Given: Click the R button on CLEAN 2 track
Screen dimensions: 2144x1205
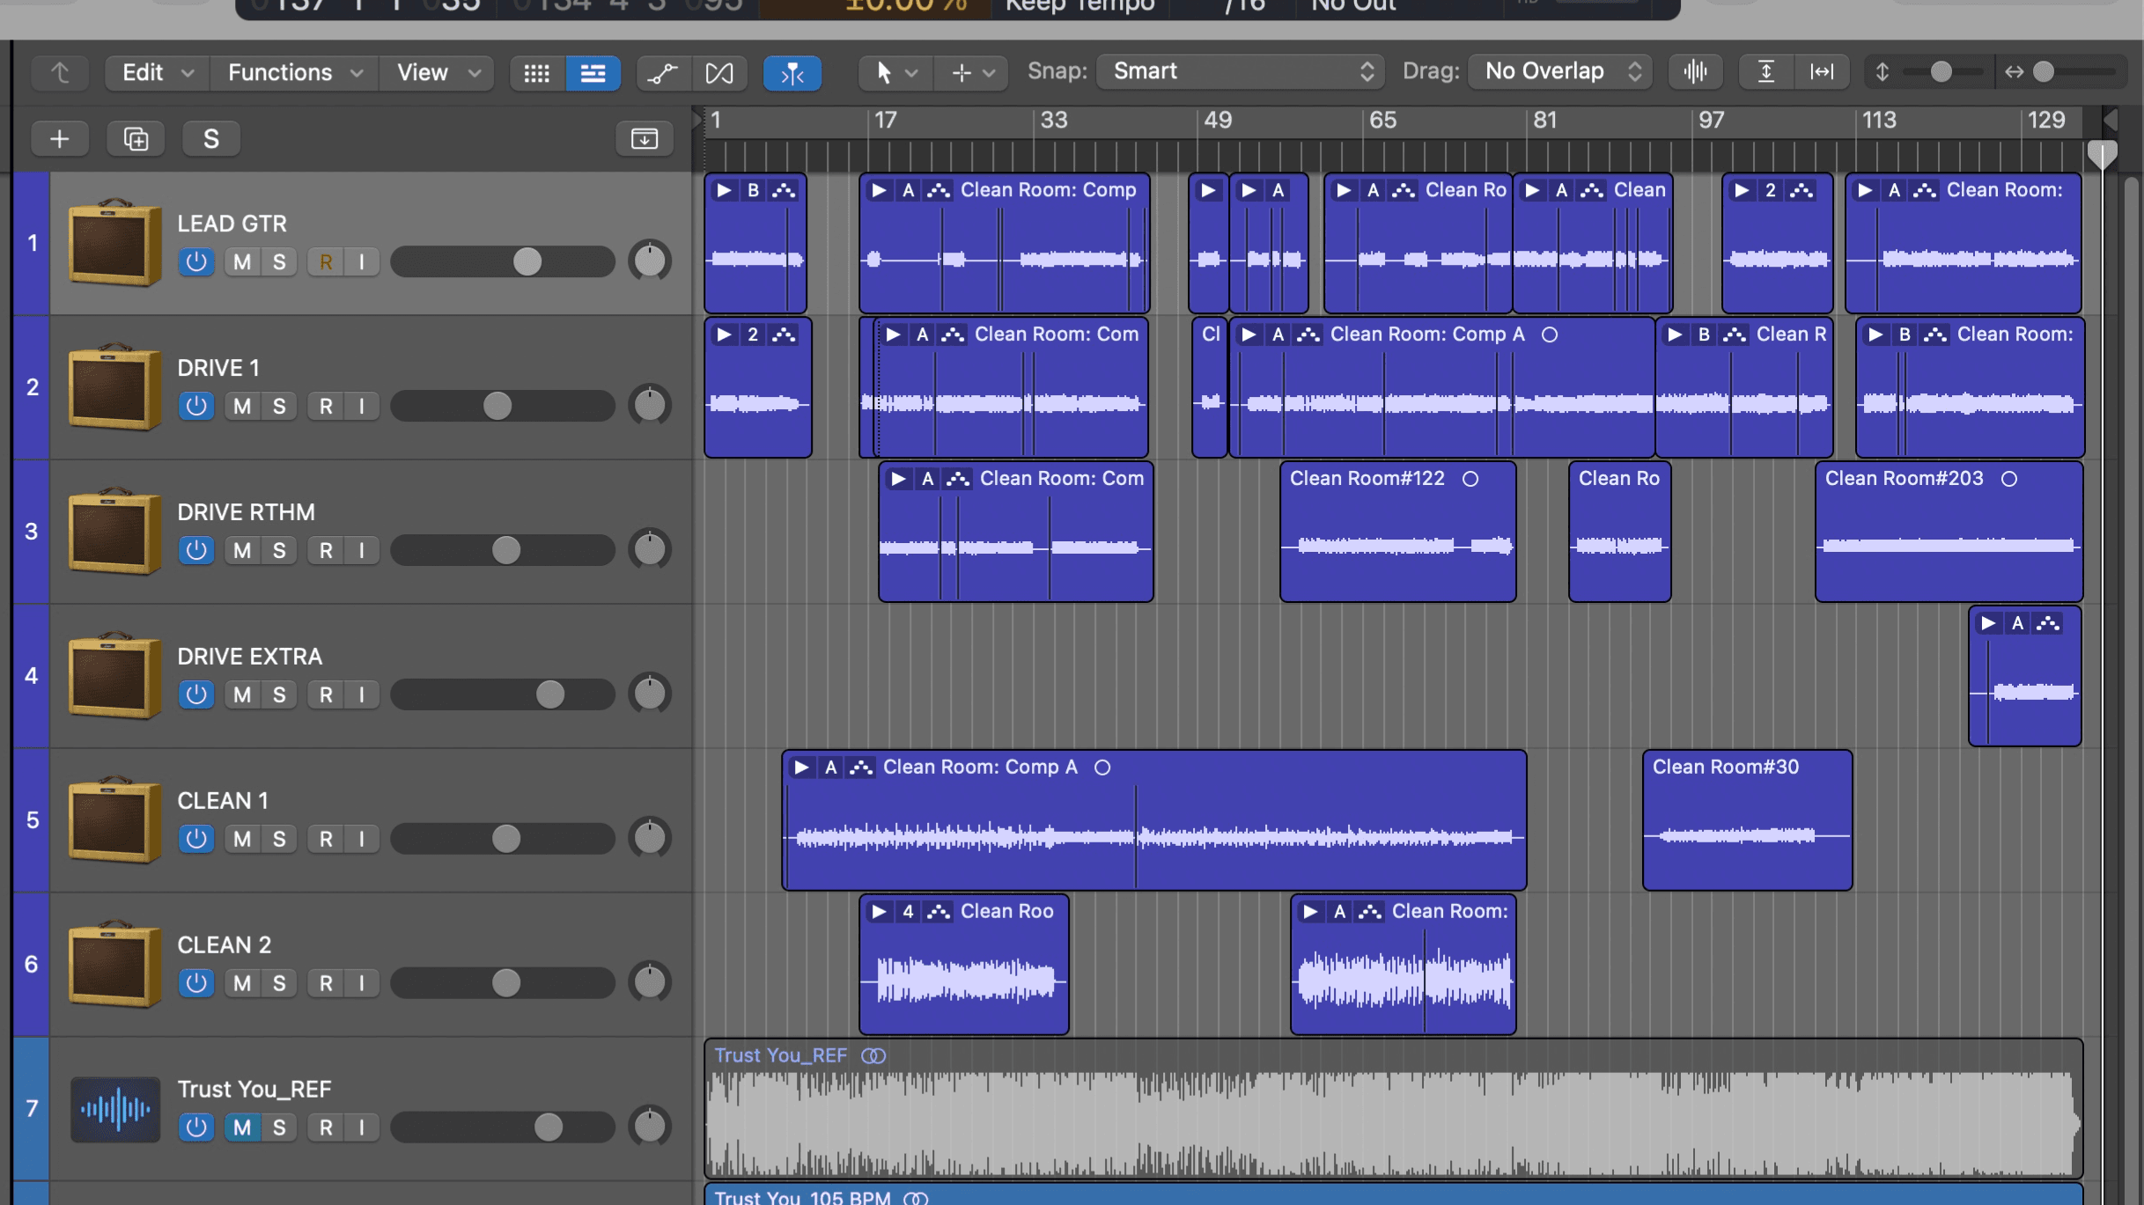Looking at the screenshot, I should pyautogui.click(x=326, y=983).
